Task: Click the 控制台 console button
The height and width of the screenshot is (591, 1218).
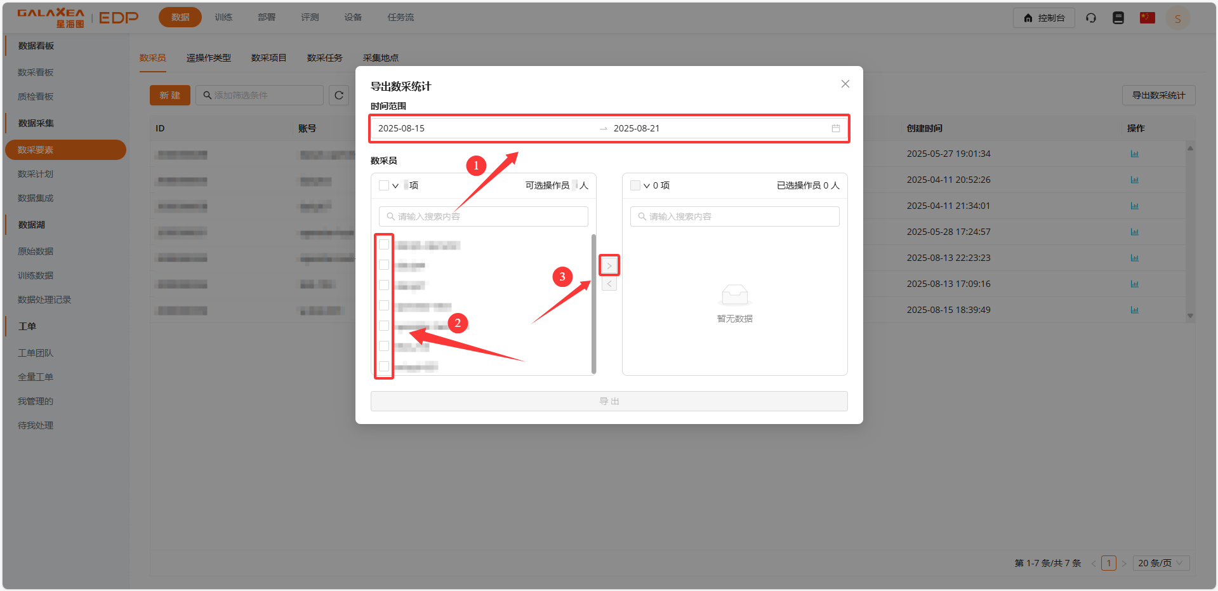Action: (1043, 18)
